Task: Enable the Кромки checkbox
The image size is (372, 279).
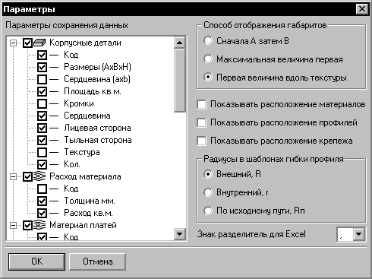Action: pos(42,103)
